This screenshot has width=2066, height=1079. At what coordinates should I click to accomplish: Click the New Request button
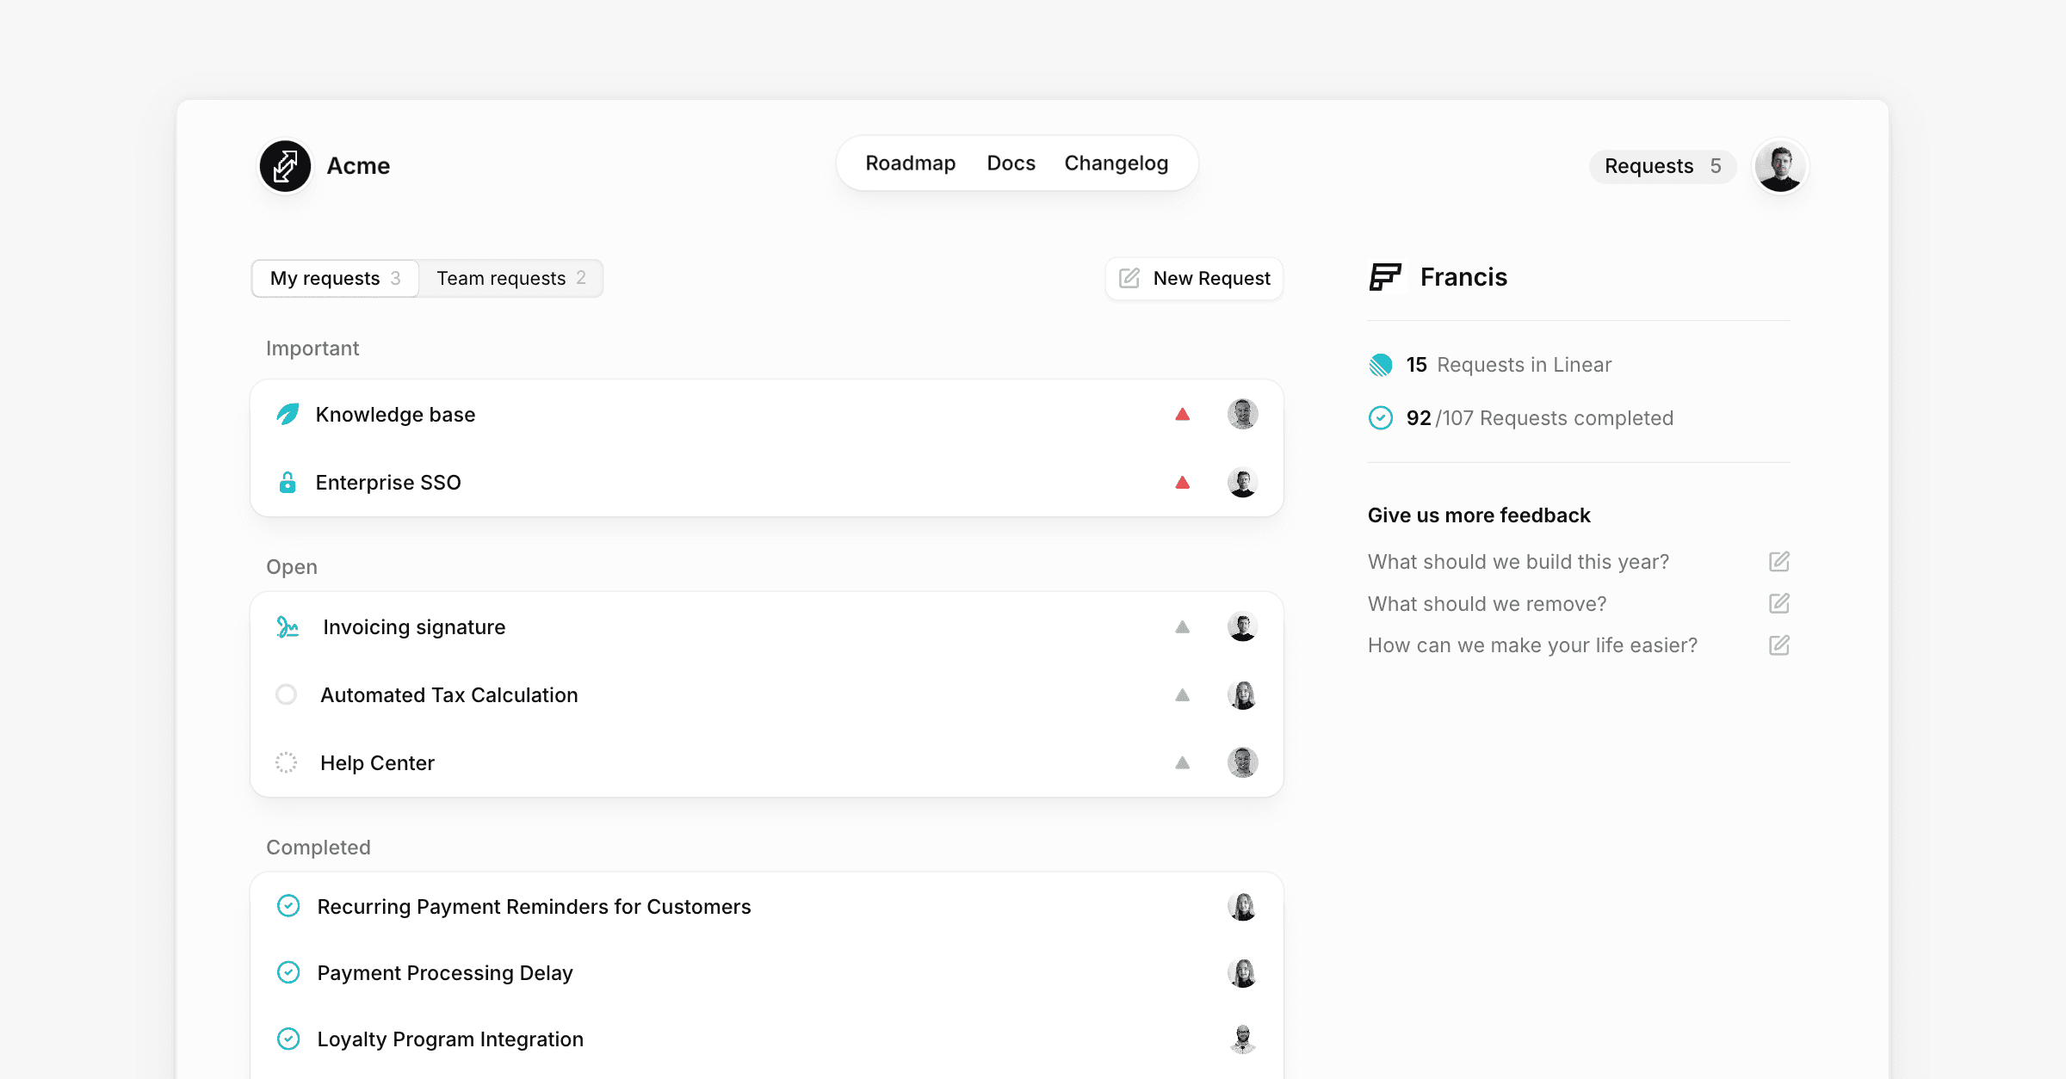pyautogui.click(x=1194, y=279)
